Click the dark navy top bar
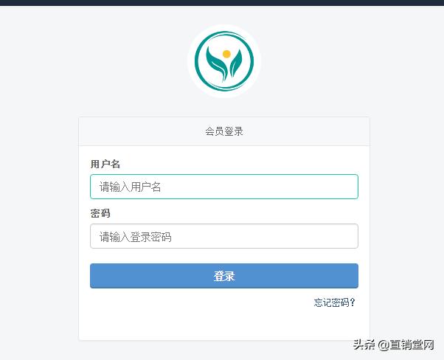 (x=222, y=2)
